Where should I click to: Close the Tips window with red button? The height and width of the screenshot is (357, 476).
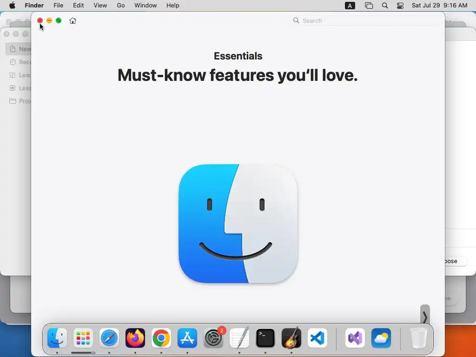point(40,20)
